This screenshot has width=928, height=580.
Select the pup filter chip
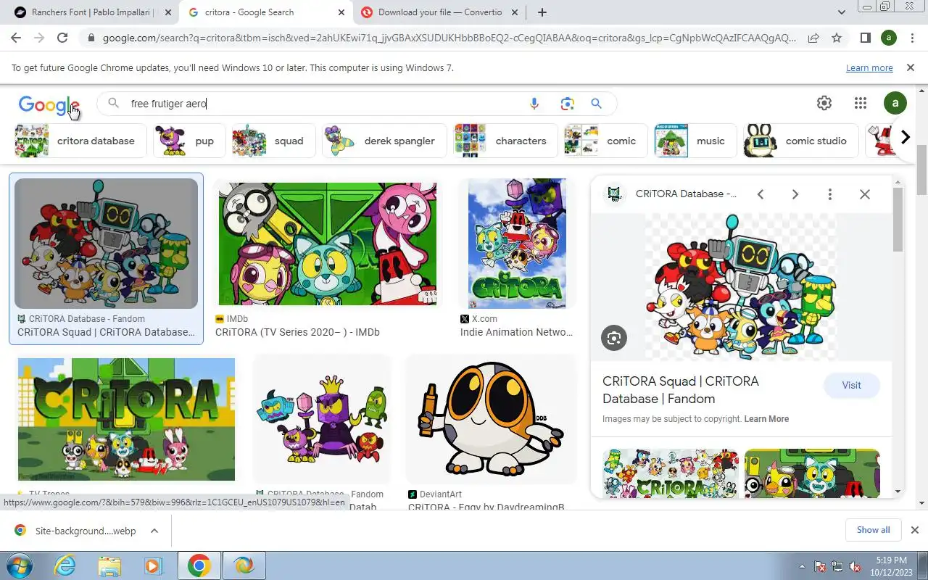[189, 141]
